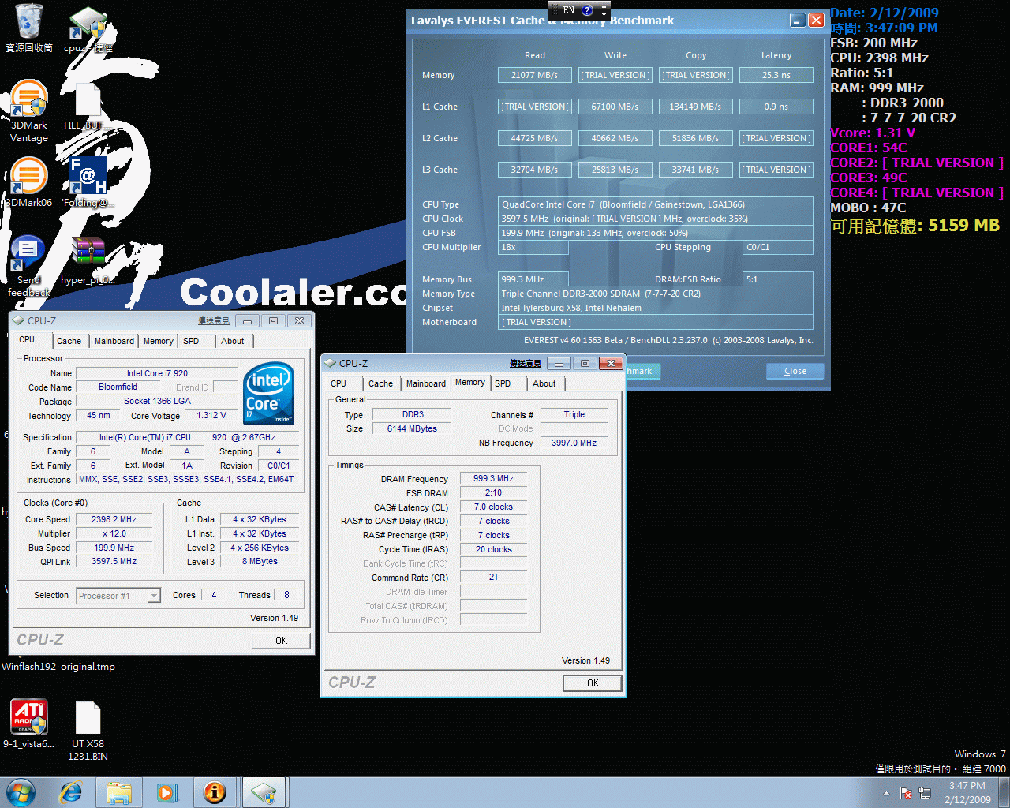1010x808 pixels.
Task: Click the Cycle Time 20 clocks value
Action: 493,549
